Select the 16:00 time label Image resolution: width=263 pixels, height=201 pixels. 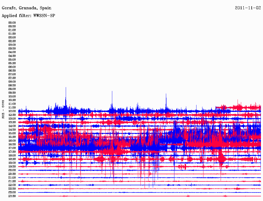(x=12, y=141)
